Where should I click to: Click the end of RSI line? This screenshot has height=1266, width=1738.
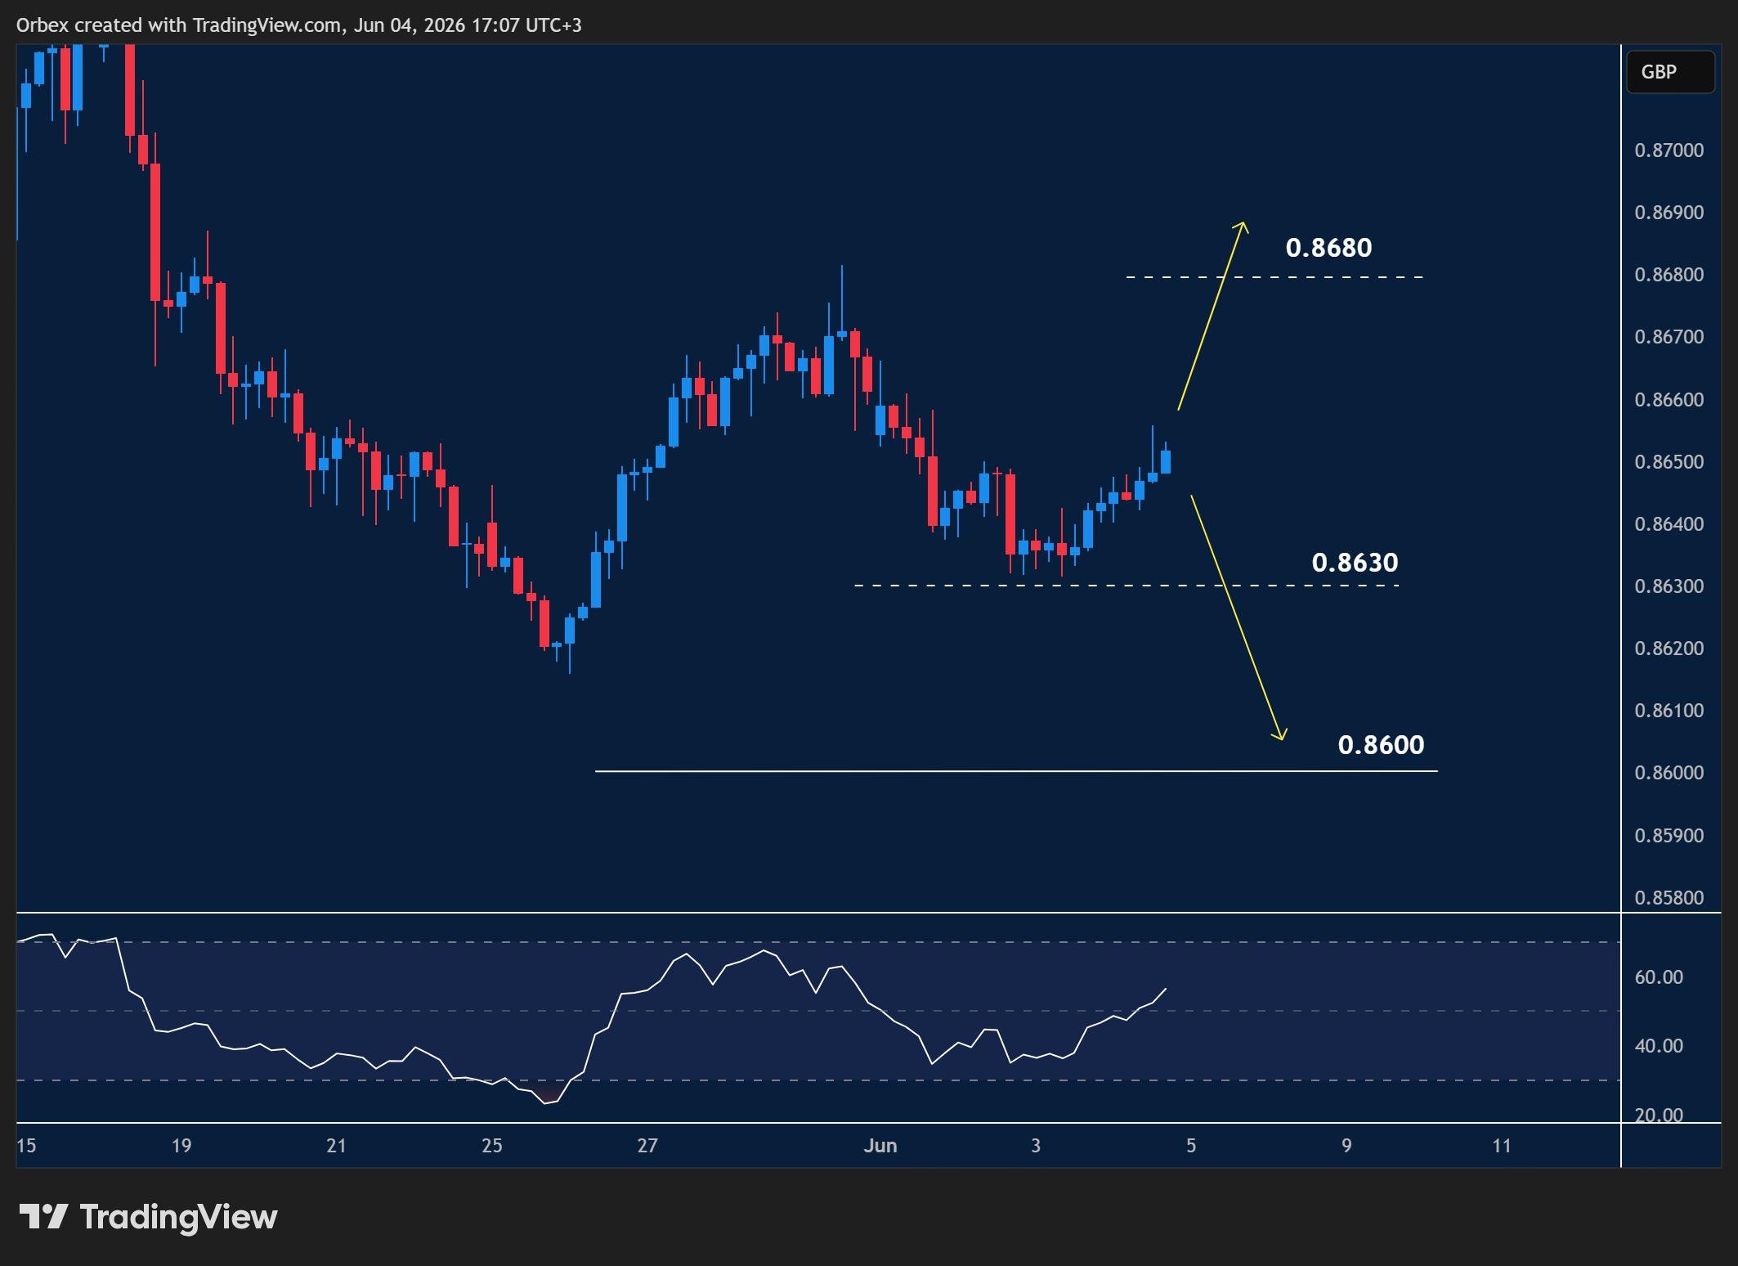1165,990
